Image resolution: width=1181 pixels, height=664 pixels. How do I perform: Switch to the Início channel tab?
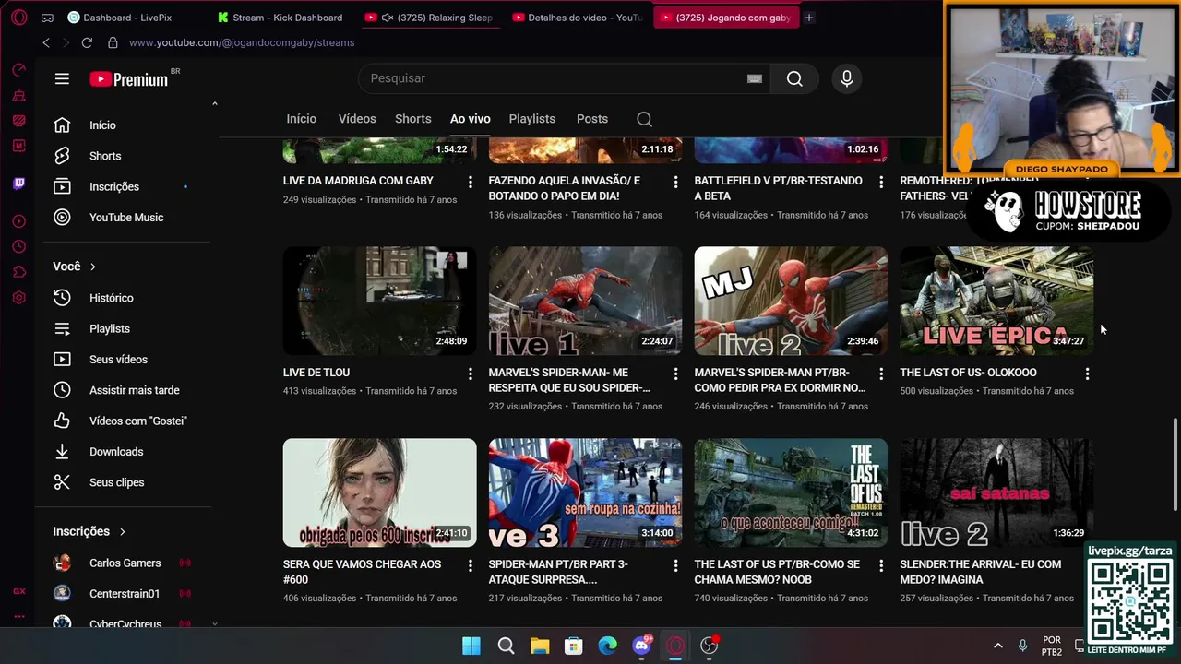tap(301, 119)
